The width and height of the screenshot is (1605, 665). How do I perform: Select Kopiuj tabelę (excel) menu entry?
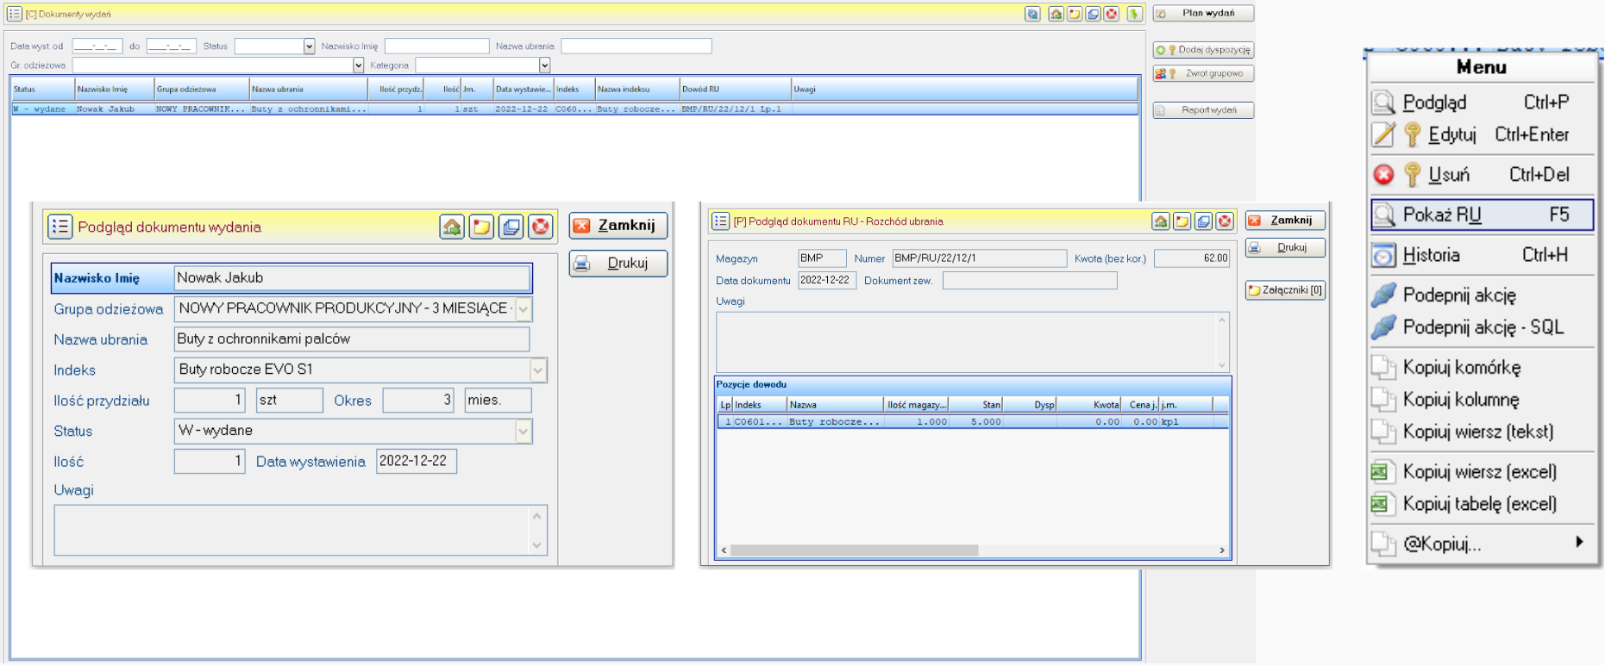[1482, 504]
